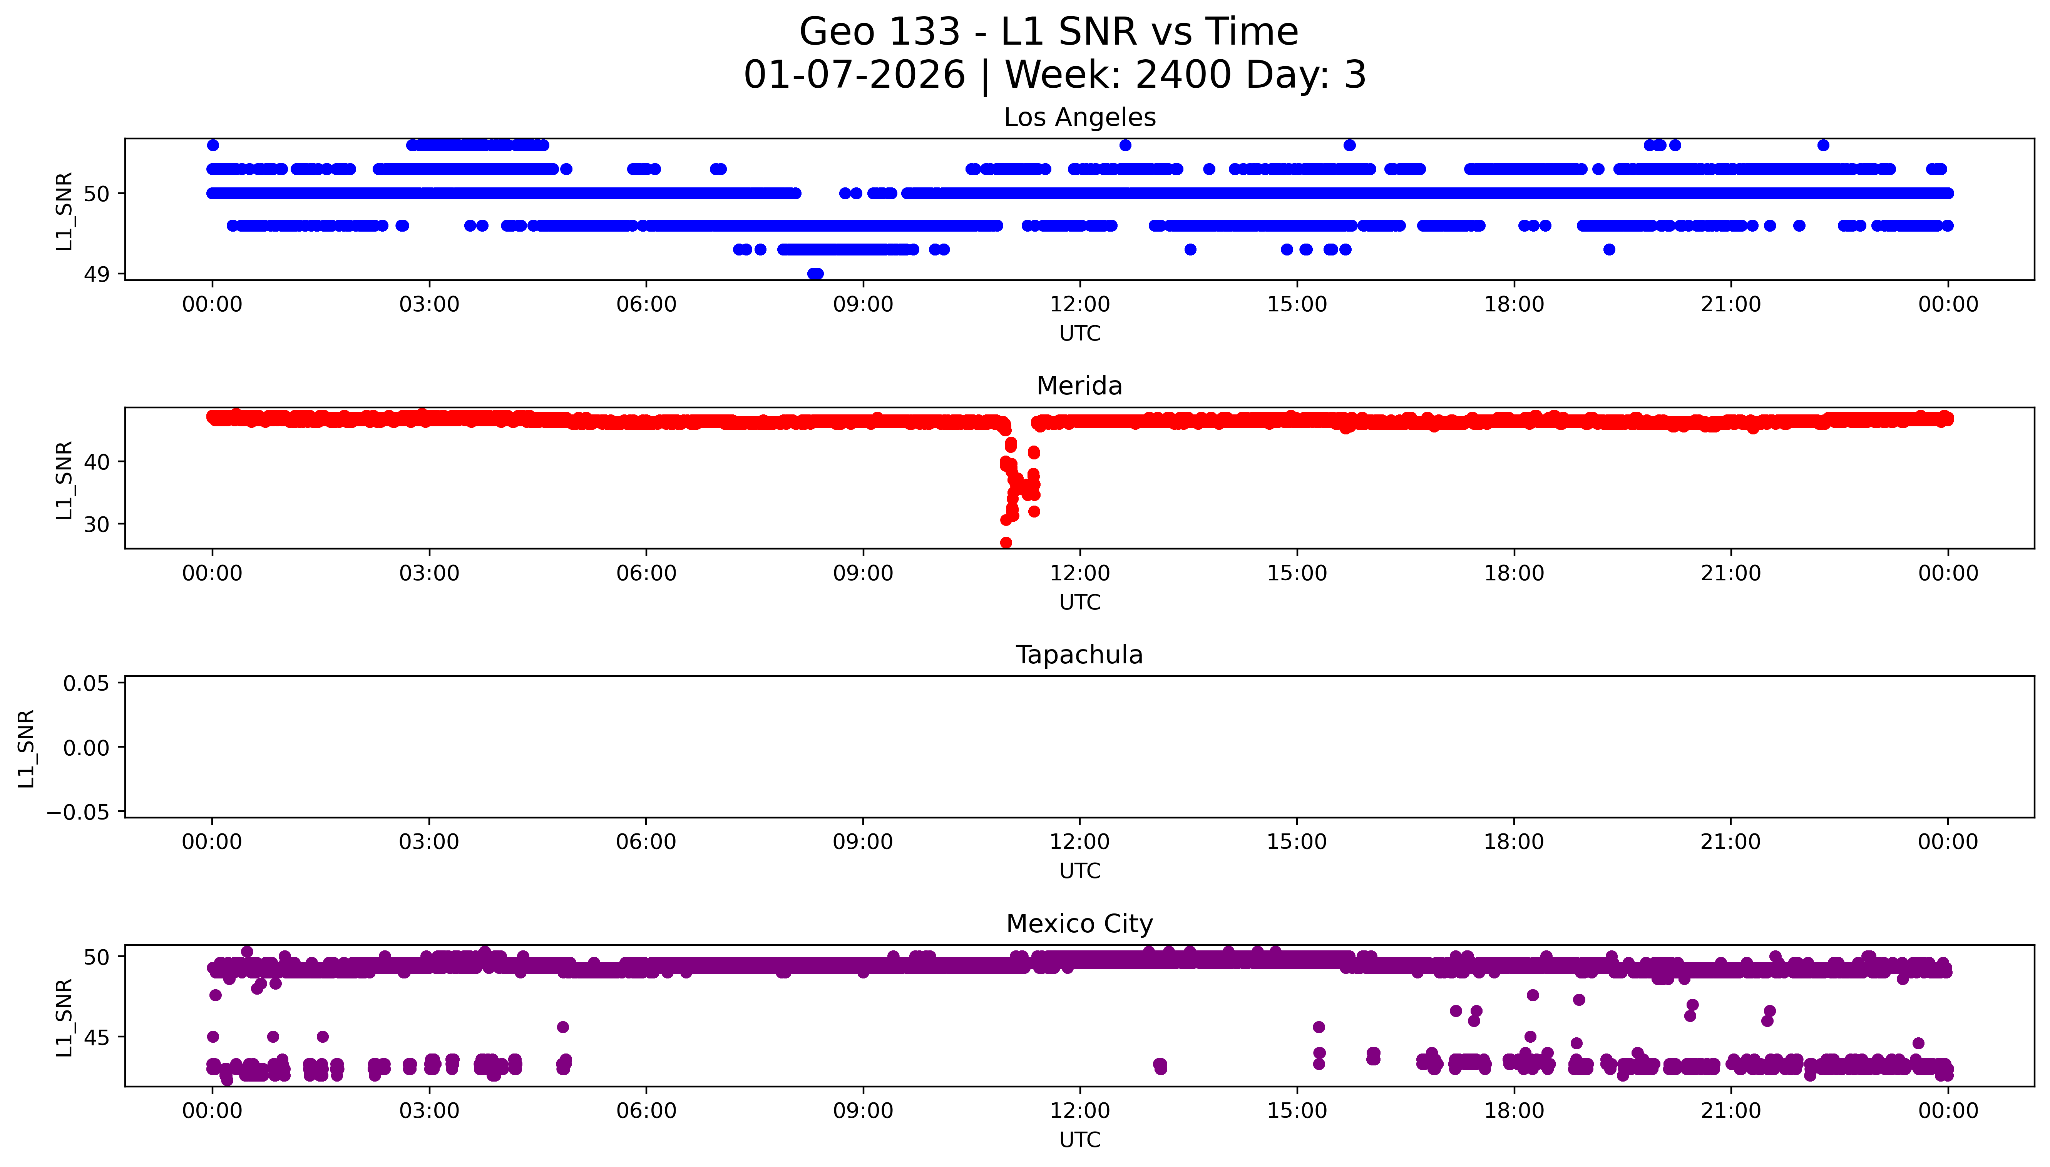The image size is (2050, 1167).
Task: Click the UTC axis label under Los Angeles plot
Action: 1079,334
